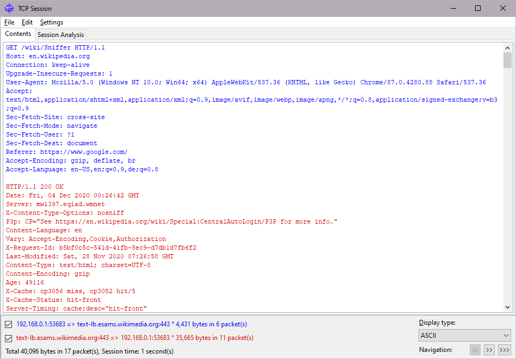This screenshot has width=516, height=359.
Task: Click the "Connection: keep-alive" header line
Action: (x=48, y=65)
